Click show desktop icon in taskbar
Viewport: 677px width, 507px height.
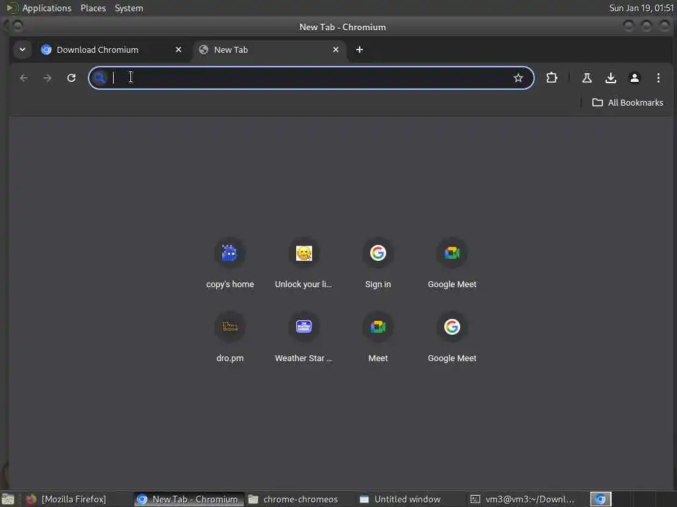(x=8, y=499)
